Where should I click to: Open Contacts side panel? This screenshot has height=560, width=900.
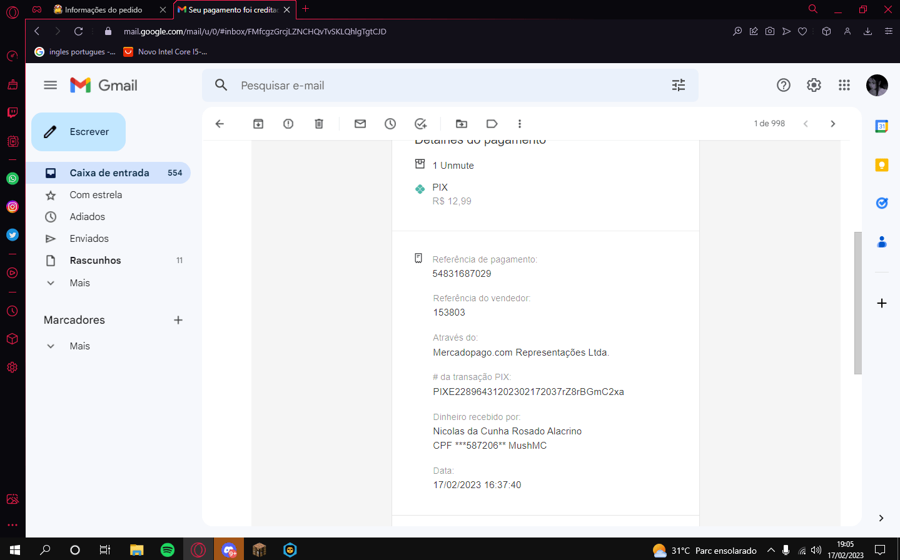882,242
